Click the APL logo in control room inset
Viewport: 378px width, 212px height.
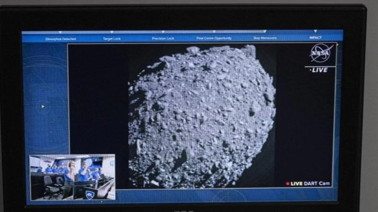click(x=89, y=195)
